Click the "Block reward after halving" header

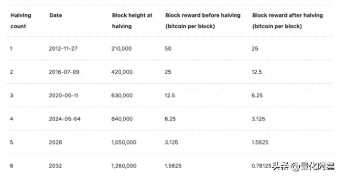[287, 21]
